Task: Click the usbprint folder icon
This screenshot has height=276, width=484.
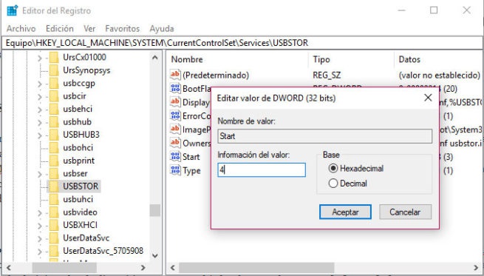Action: [54, 161]
